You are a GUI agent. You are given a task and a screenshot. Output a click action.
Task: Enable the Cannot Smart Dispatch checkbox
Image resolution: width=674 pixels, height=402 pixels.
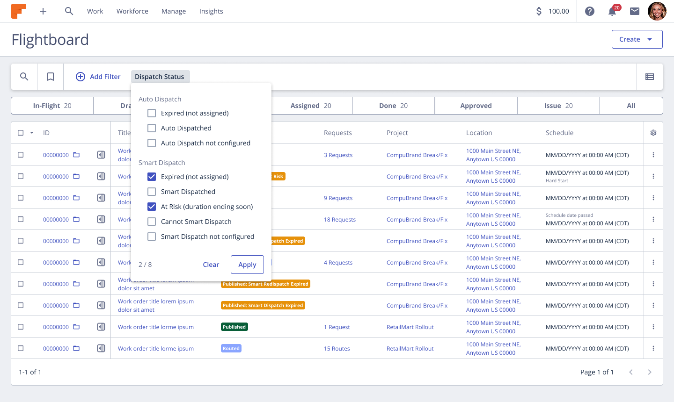pos(152,222)
